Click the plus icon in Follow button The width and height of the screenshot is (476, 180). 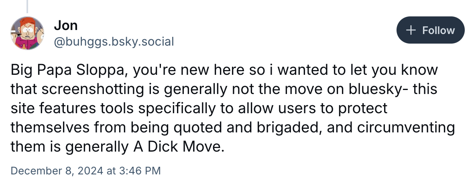tap(410, 30)
